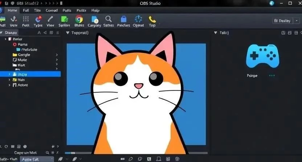The height and width of the screenshot is (162, 302).
Task: Click the blue game controller icon
Action: click(262, 56)
